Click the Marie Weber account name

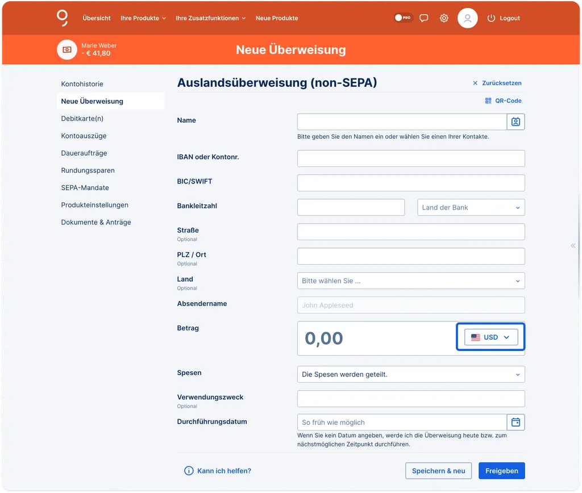pos(99,45)
